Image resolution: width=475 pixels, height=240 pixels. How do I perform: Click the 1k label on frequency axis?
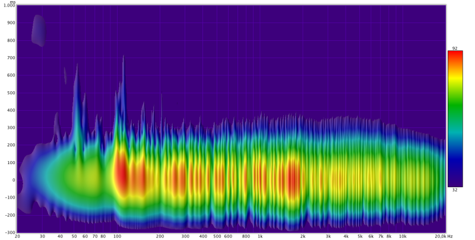[260, 236]
